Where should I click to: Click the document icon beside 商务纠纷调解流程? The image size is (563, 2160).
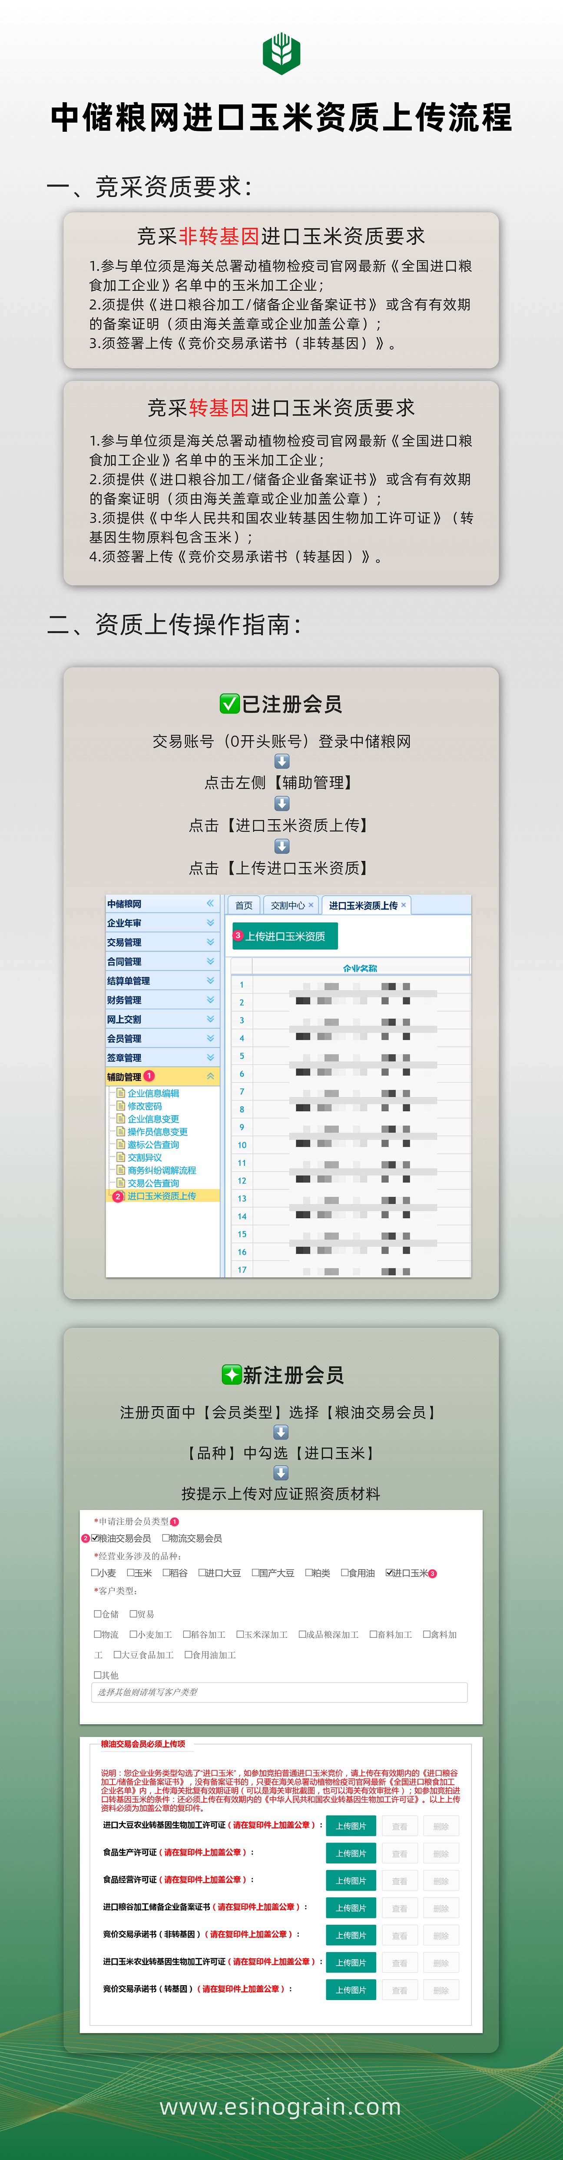click(x=121, y=1170)
